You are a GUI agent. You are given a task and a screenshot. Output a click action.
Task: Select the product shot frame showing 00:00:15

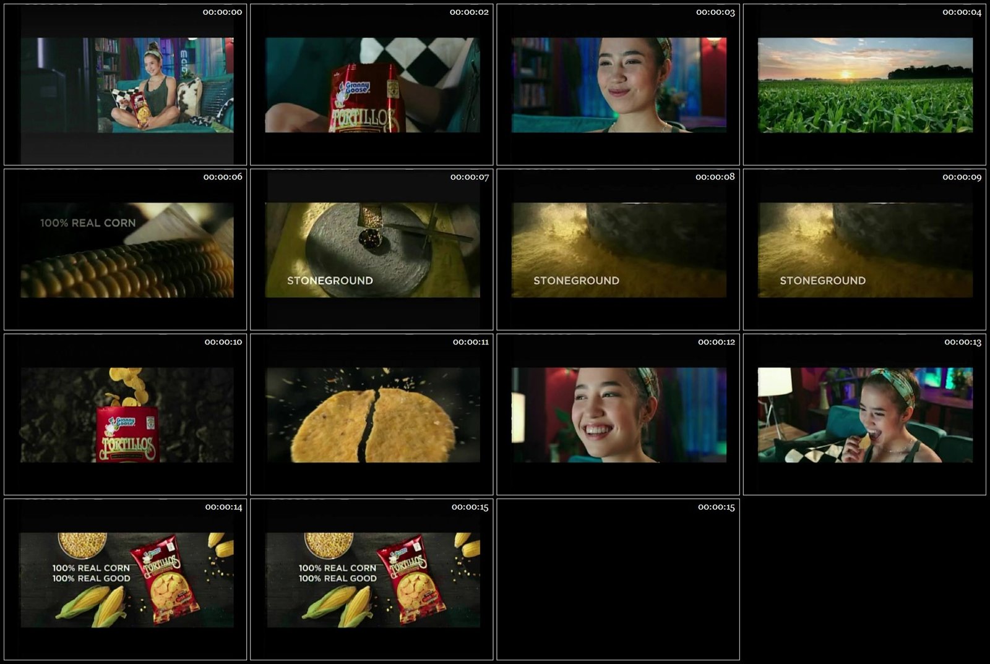click(x=372, y=580)
